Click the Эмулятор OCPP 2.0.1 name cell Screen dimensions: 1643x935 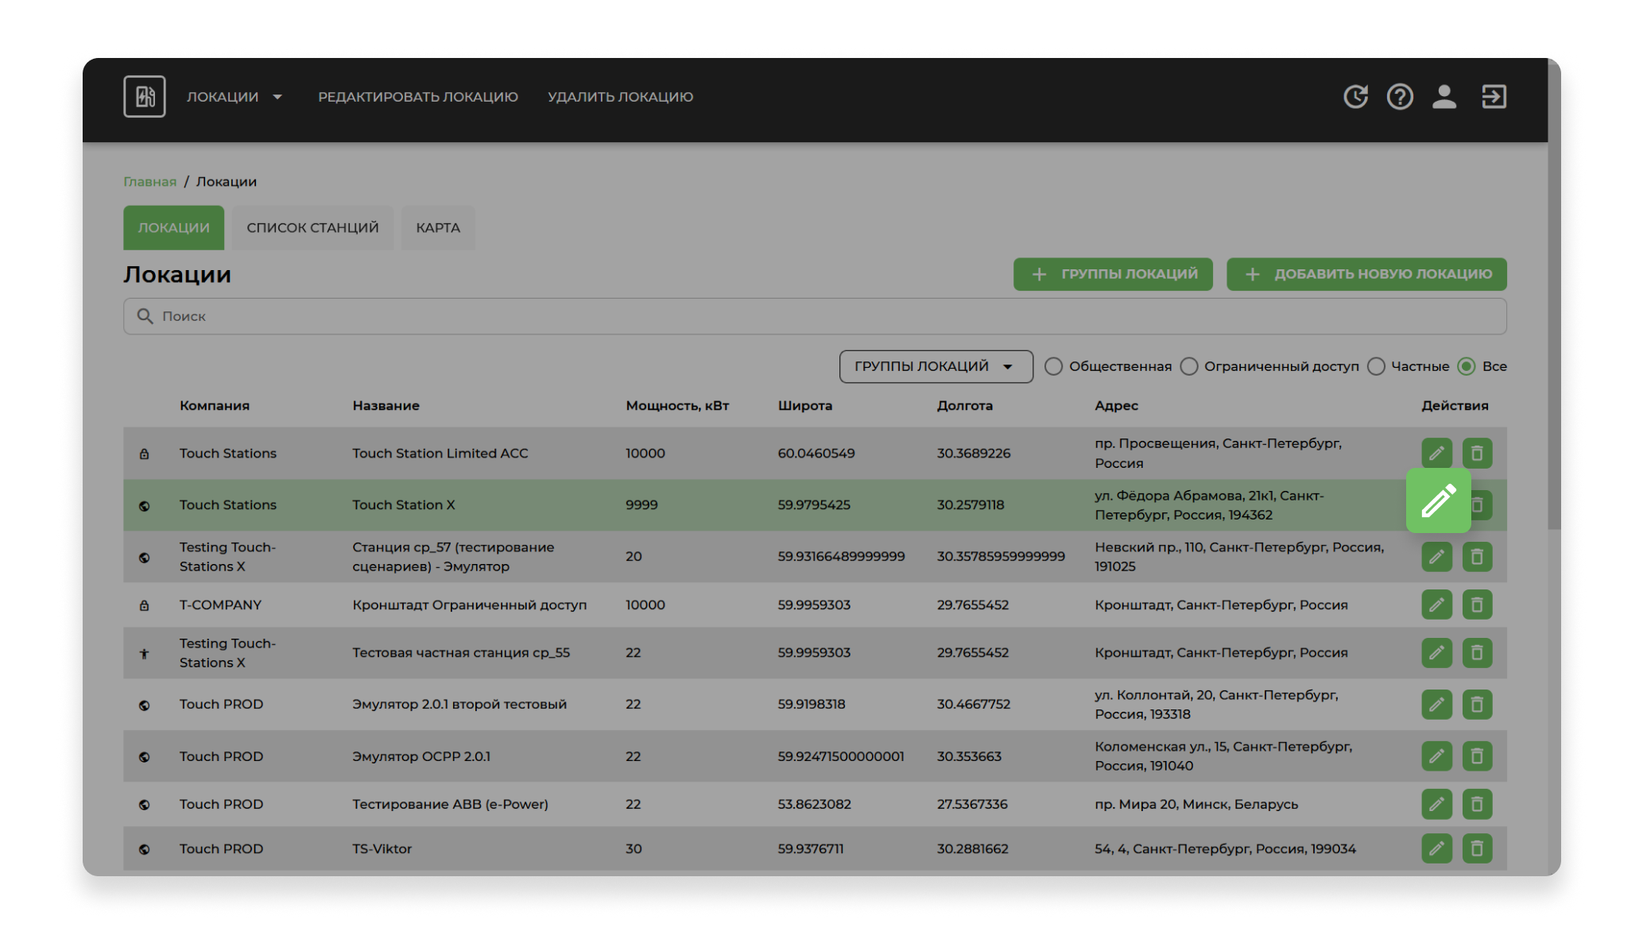(421, 756)
